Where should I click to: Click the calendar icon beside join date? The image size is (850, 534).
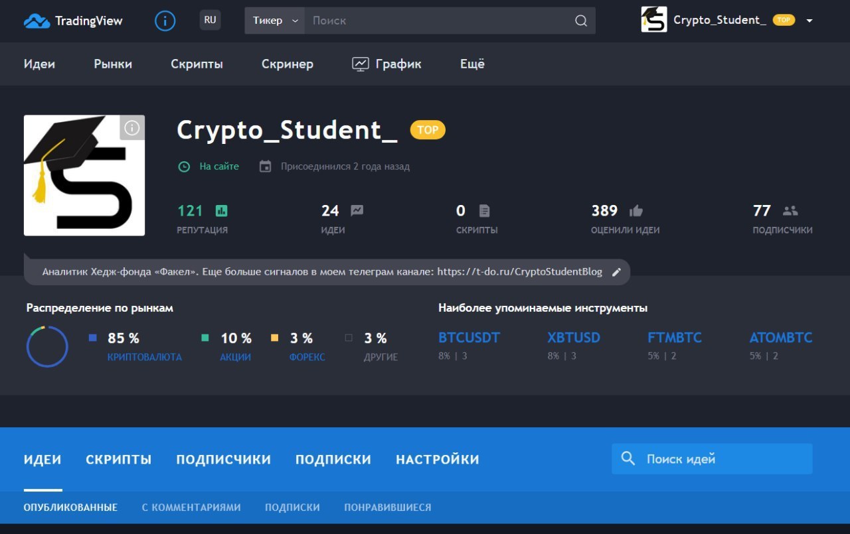pyautogui.click(x=265, y=167)
